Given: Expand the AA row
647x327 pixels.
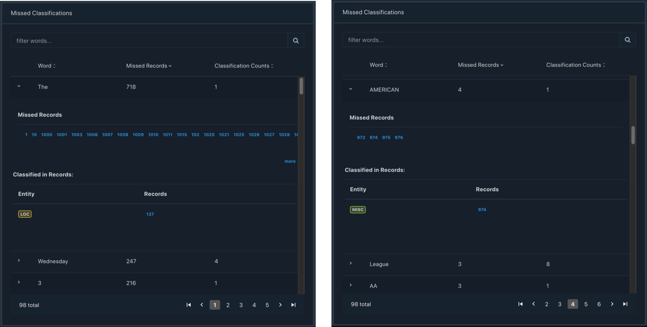Looking at the screenshot, I should tap(351, 285).
